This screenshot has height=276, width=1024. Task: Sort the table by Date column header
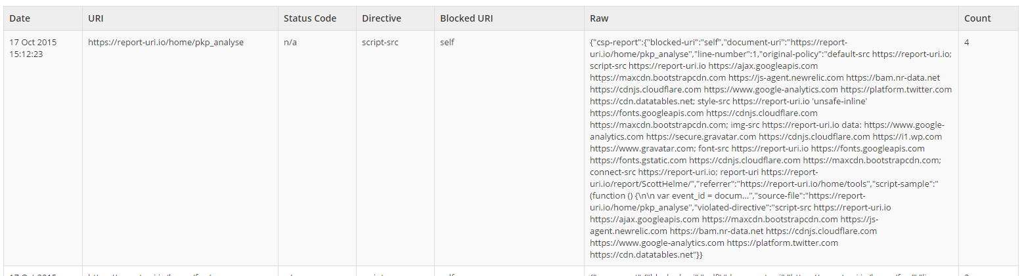[20, 18]
